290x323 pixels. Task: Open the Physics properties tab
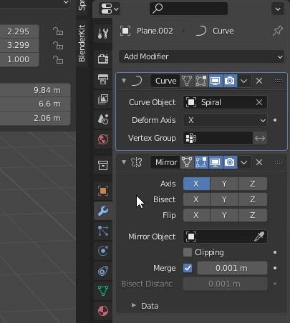pyautogui.click(x=103, y=251)
